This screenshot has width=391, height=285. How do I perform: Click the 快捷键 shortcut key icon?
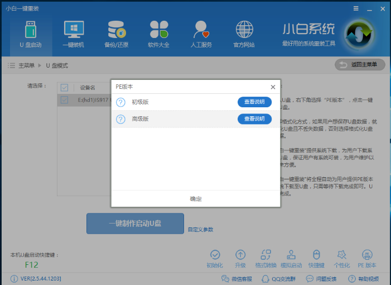pyautogui.click(x=316, y=259)
